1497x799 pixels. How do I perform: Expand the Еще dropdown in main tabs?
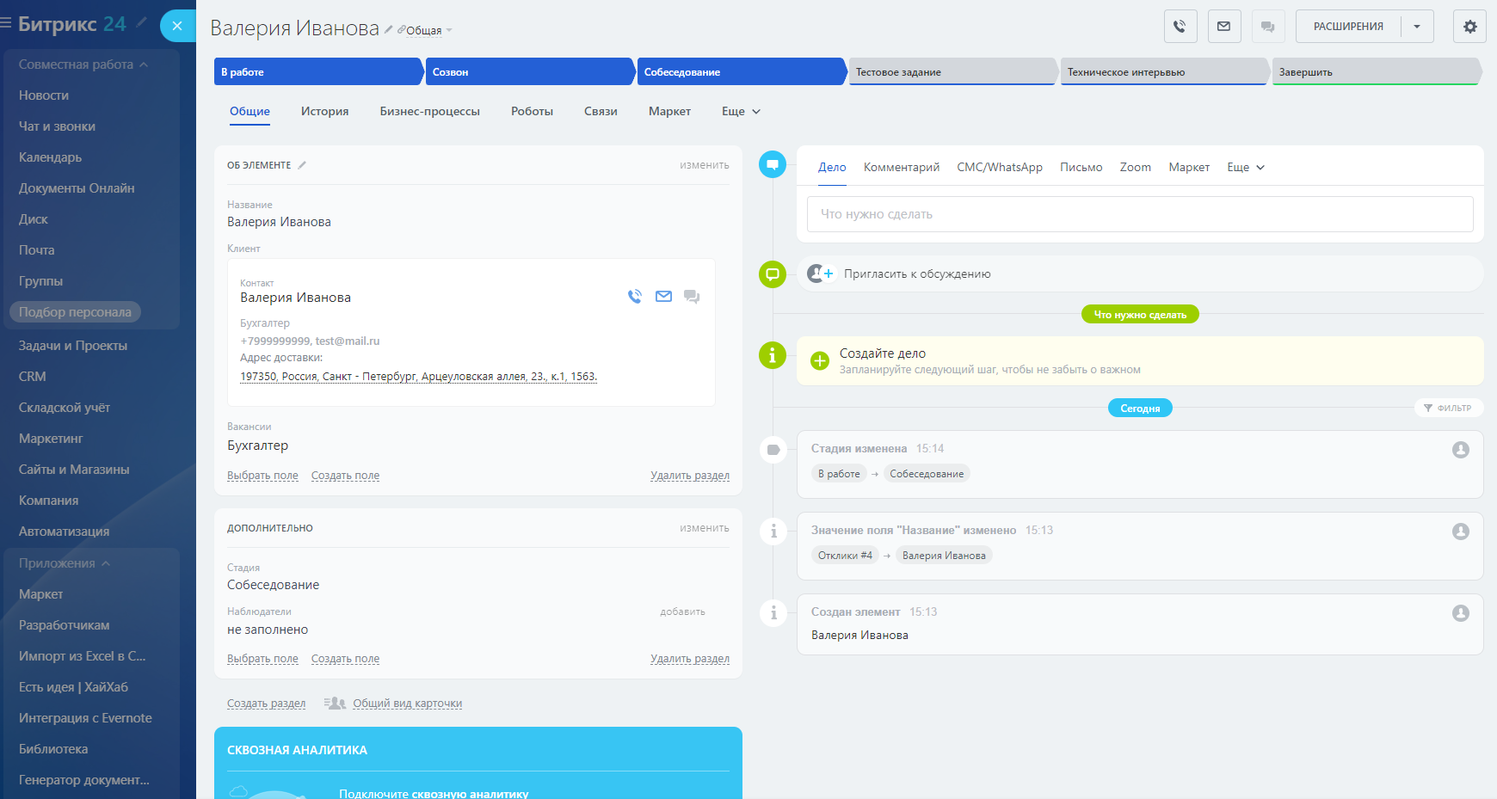coord(741,112)
